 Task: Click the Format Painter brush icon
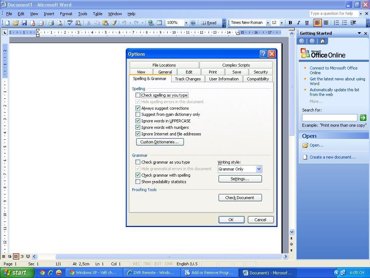(114, 23)
